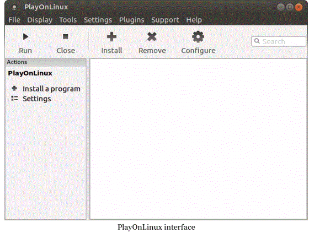Open the Help menu
The width and height of the screenshot is (309, 233).
194,20
